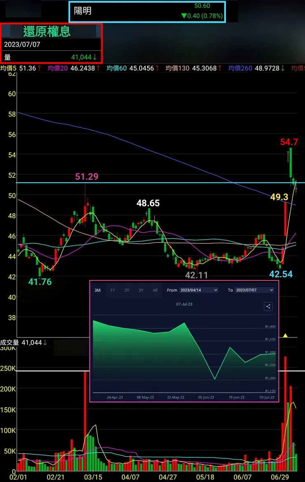Click the 均價260 48.9728 moving average label
This screenshot has height=482, width=305.
tap(256, 68)
